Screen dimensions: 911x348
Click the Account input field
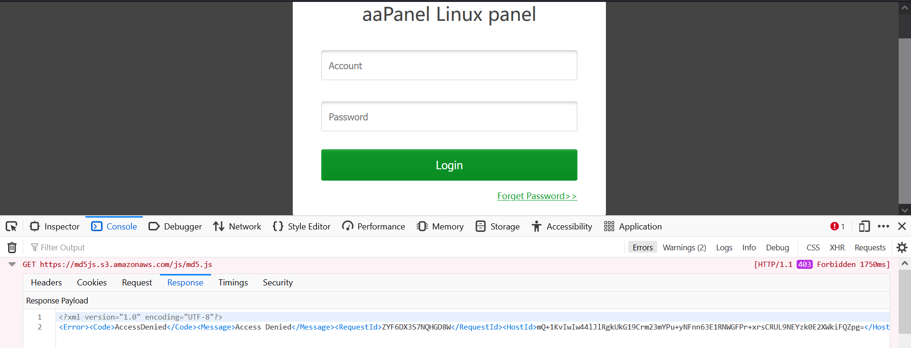click(x=449, y=65)
